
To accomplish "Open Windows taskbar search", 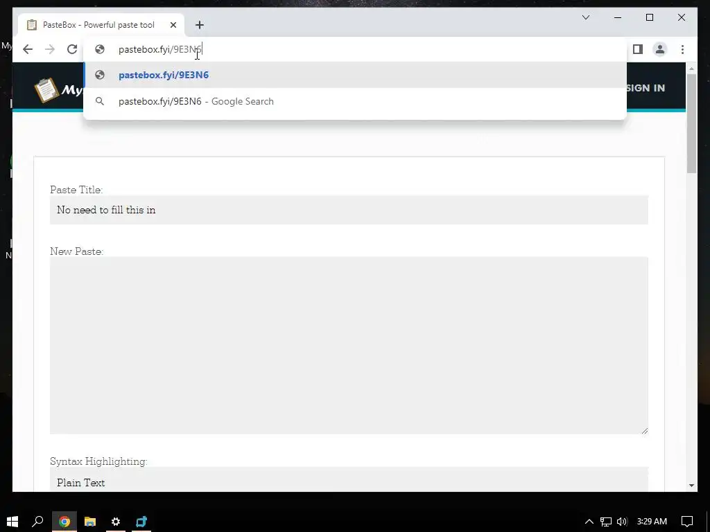I will tap(37, 522).
